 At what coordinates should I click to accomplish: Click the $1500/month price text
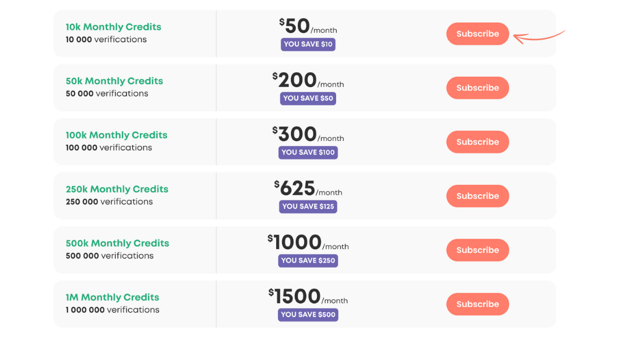308,296
